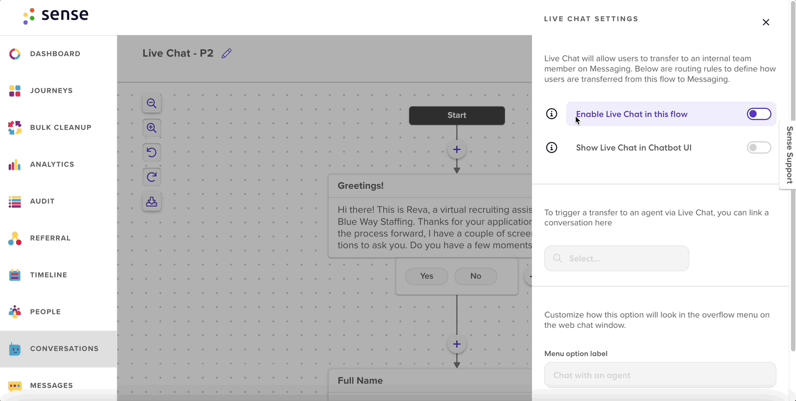Screen dimensions: 796x401
Task: Undo with the counterclockwise arrow icon
Action: 151,152
